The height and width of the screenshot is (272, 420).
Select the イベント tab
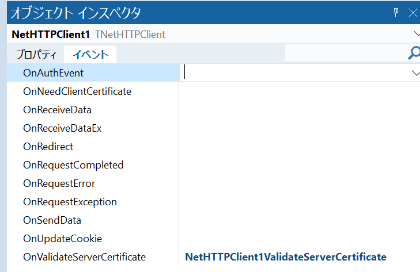(x=90, y=55)
